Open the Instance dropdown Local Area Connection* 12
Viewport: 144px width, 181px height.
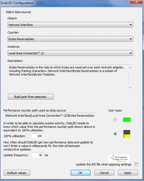click(x=70, y=53)
